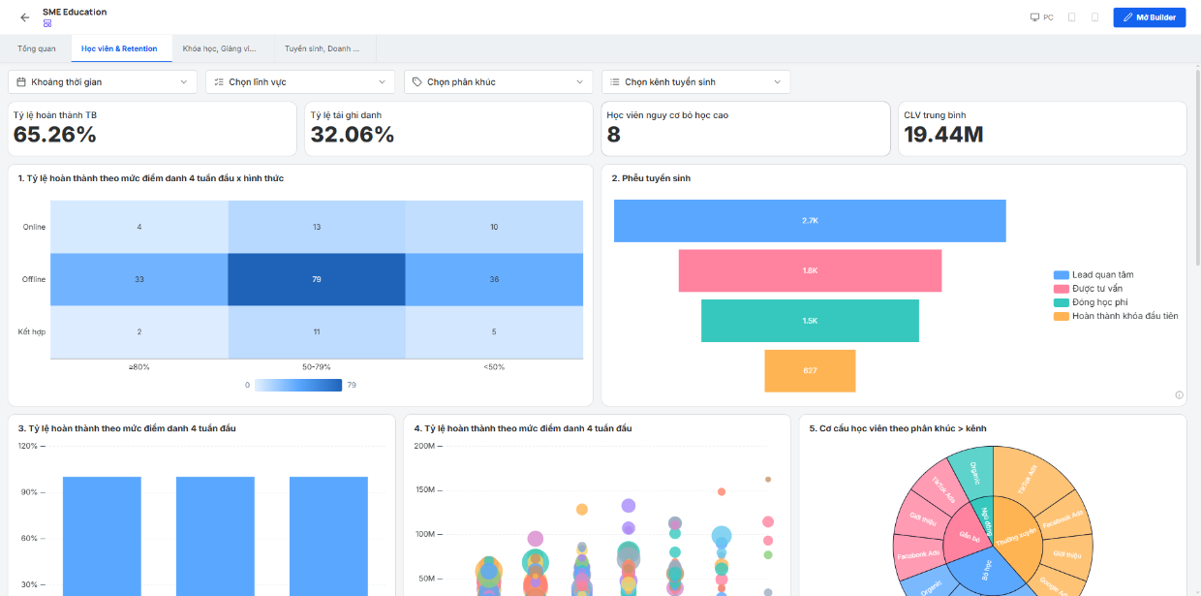Expand the Chọn lĩnh vực dropdown
Viewport: 1201px width, 596px height.
click(x=300, y=82)
